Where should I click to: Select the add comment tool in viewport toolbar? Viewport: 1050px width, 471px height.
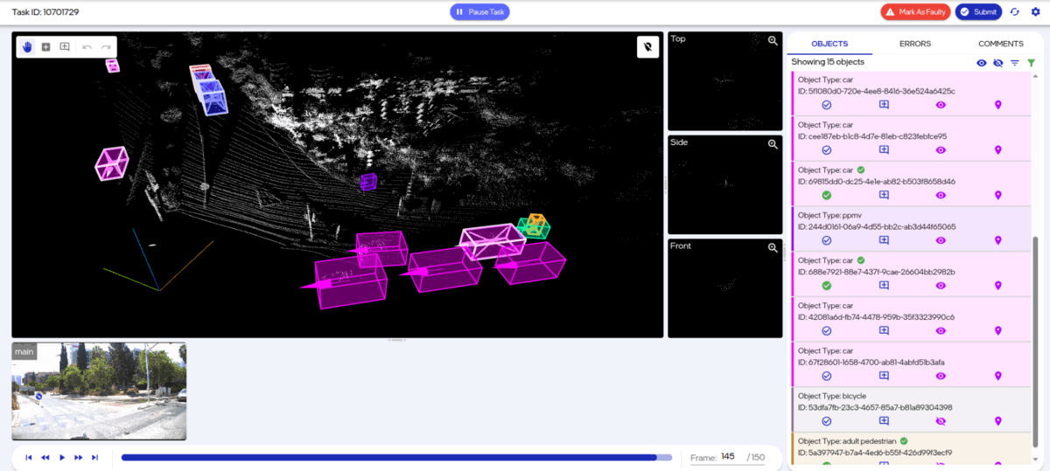point(65,47)
